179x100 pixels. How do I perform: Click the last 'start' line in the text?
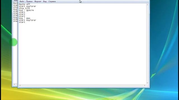tap(22, 22)
